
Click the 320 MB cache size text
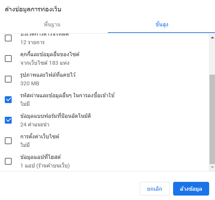point(30,83)
